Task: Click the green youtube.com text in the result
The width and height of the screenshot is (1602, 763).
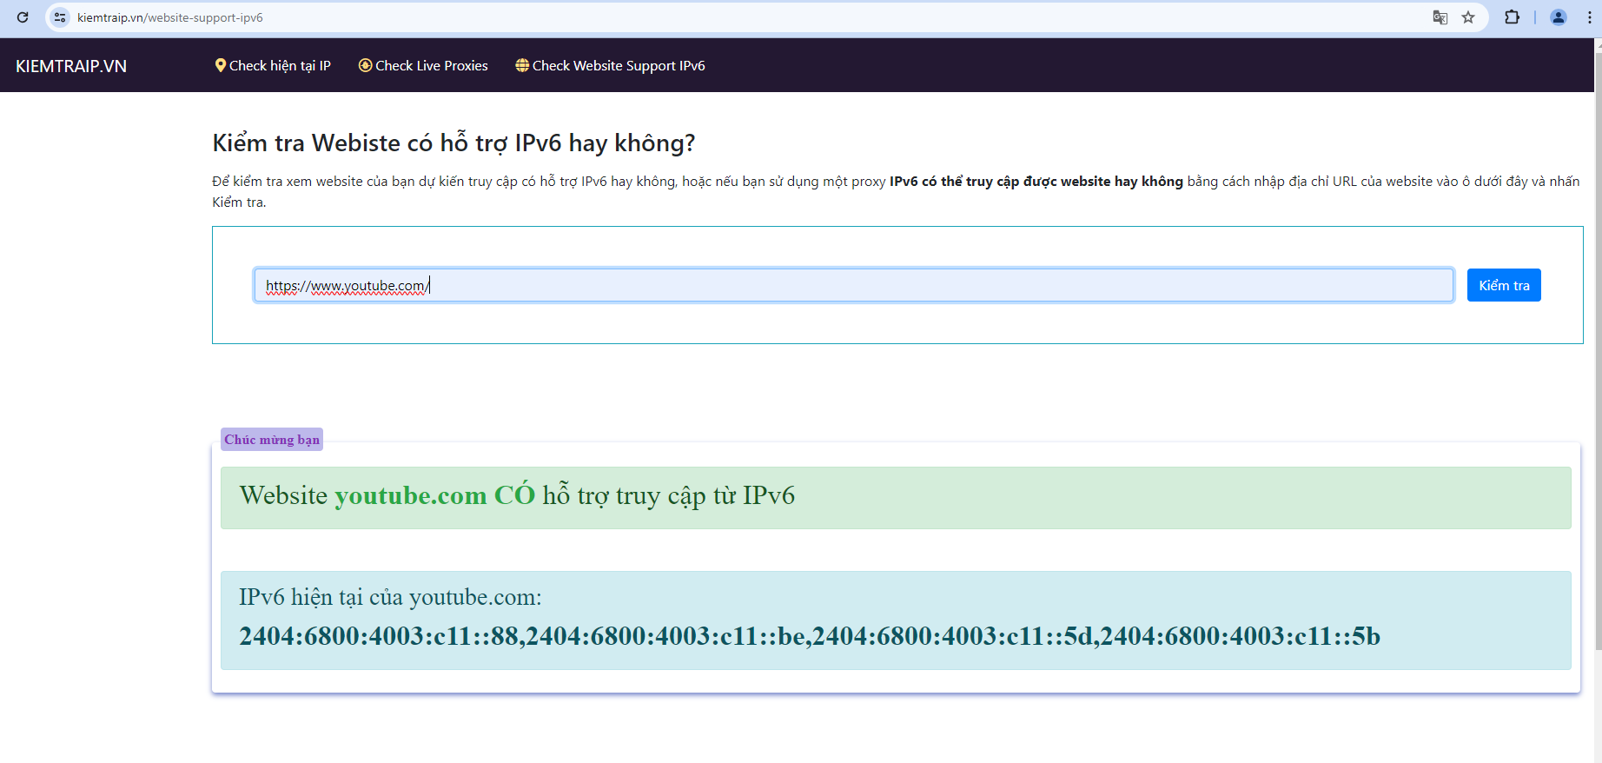Action: point(410,495)
